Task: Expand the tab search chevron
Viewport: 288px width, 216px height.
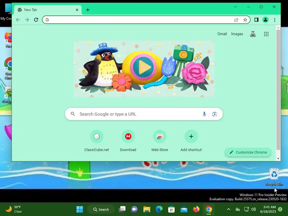Action: tap(235, 7)
